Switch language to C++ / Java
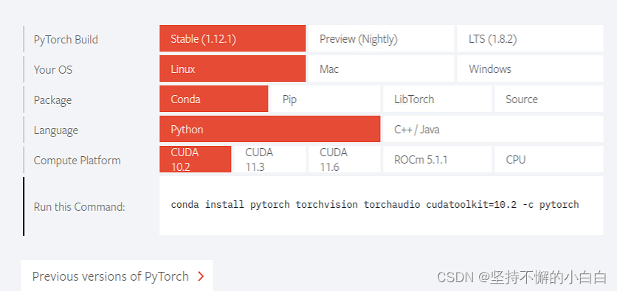 click(493, 129)
